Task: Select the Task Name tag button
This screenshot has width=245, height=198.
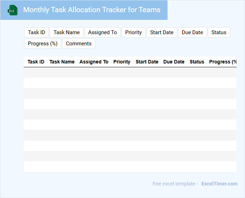Action: (67, 32)
